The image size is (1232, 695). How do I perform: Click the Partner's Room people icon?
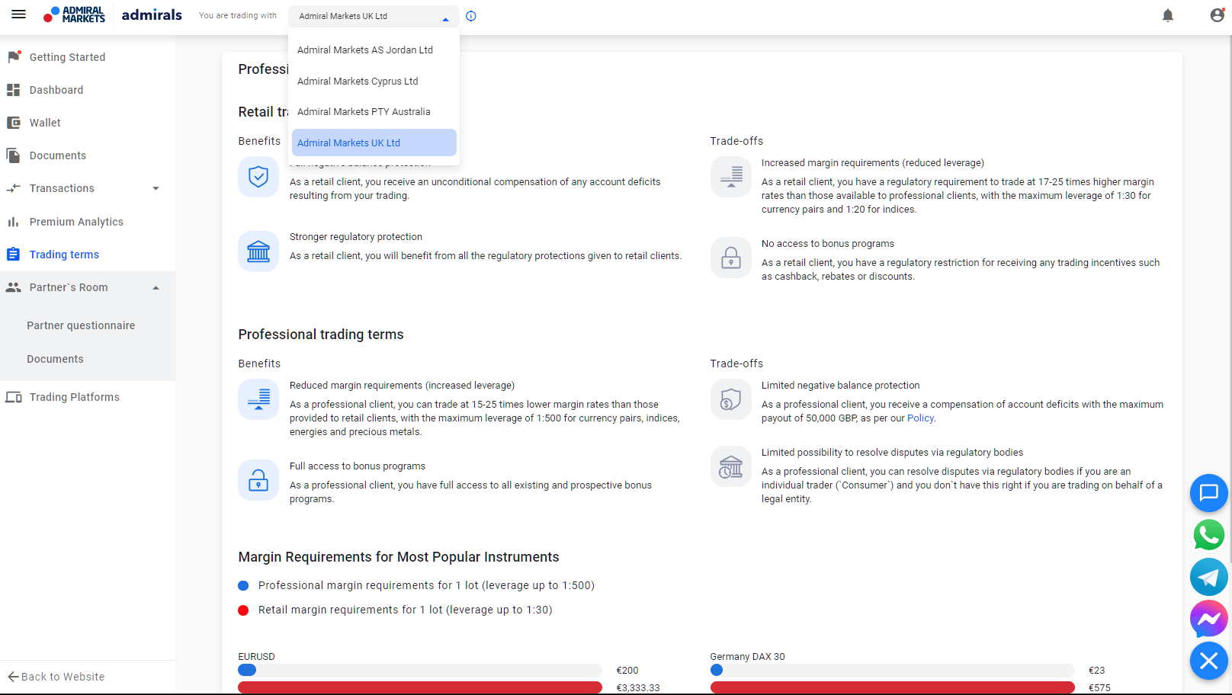14,287
